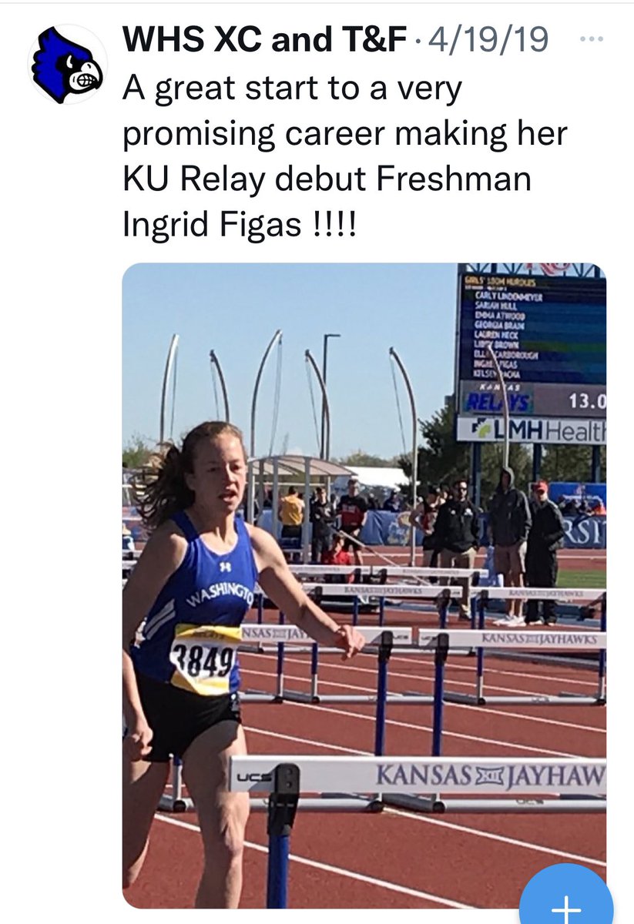Open the WHS cardinal profile avatar
634x924 pixels.
tap(67, 63)
